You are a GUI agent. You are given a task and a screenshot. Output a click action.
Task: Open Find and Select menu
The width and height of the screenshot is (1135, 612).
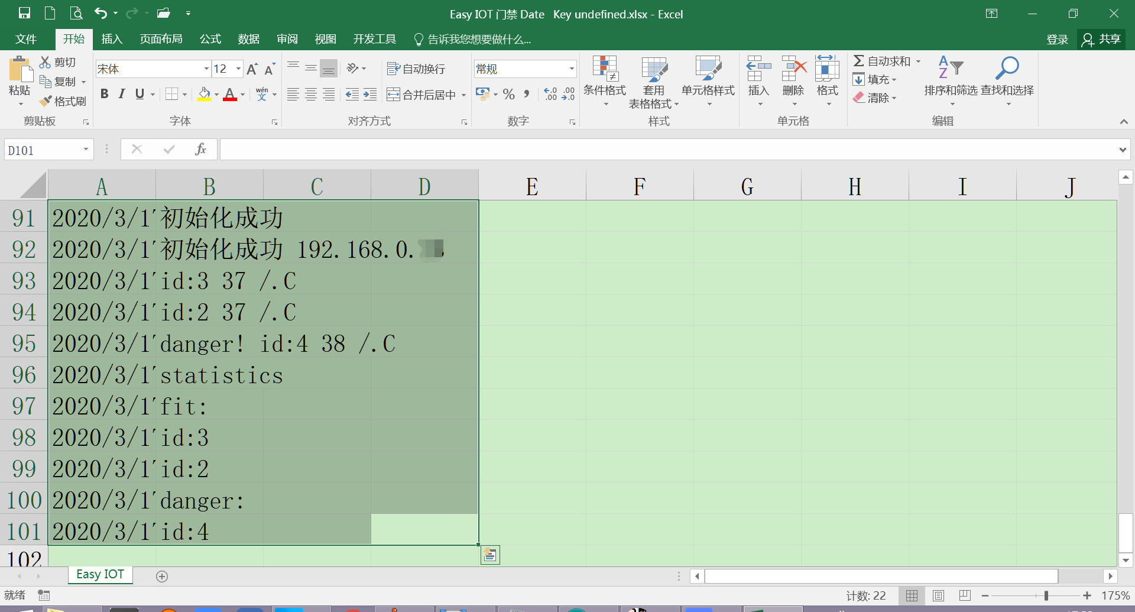click(1007, 82)
